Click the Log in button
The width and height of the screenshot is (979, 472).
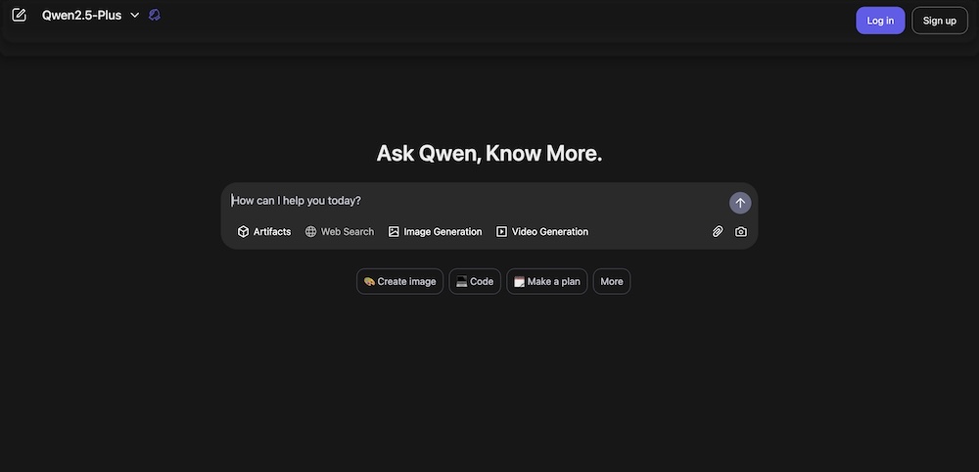tap(880, 21)
